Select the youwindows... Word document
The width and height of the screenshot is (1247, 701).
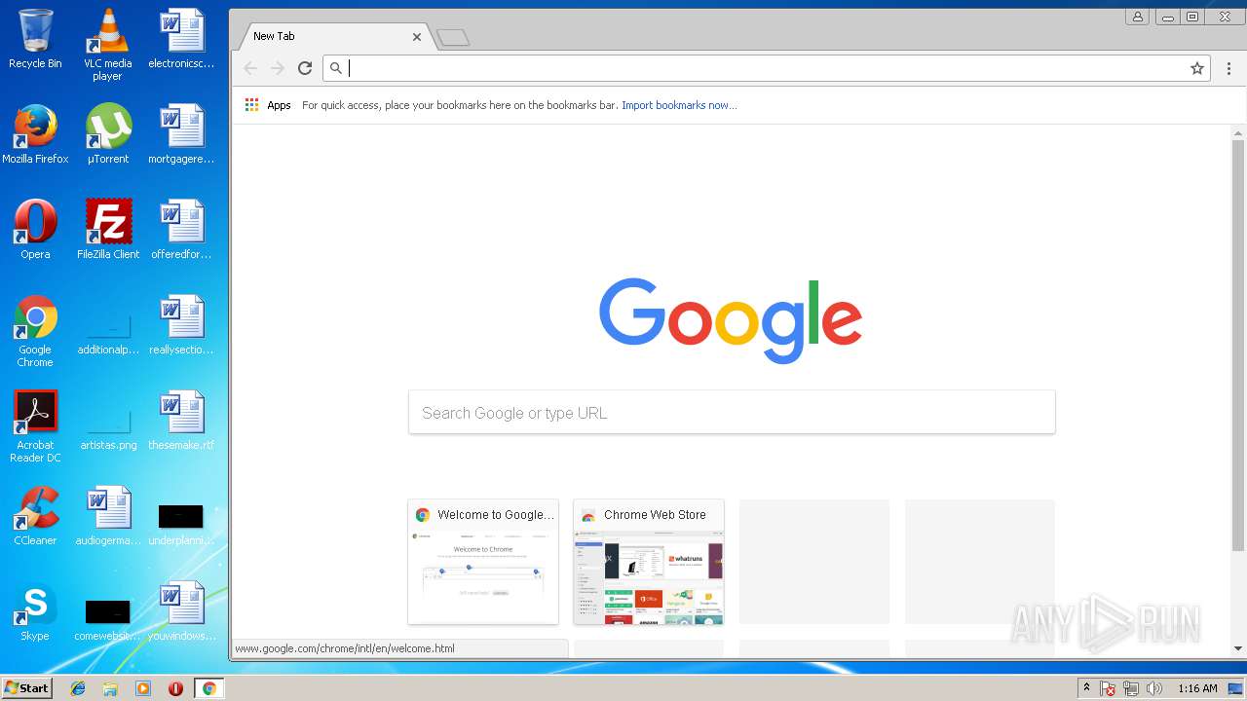click(x=181, y=611)
